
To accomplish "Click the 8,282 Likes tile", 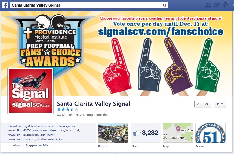I will click(146, 133).
